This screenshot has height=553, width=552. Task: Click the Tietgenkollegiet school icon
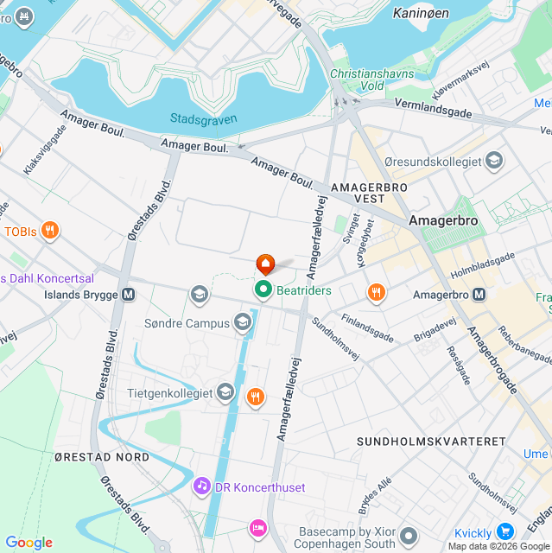(225, 392)
